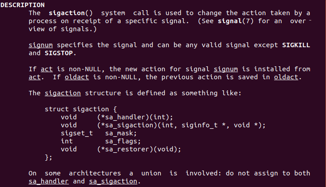Click the sigset_t sa_mask; line
Screen dimensions: 326x187
[x=99, y=134]
